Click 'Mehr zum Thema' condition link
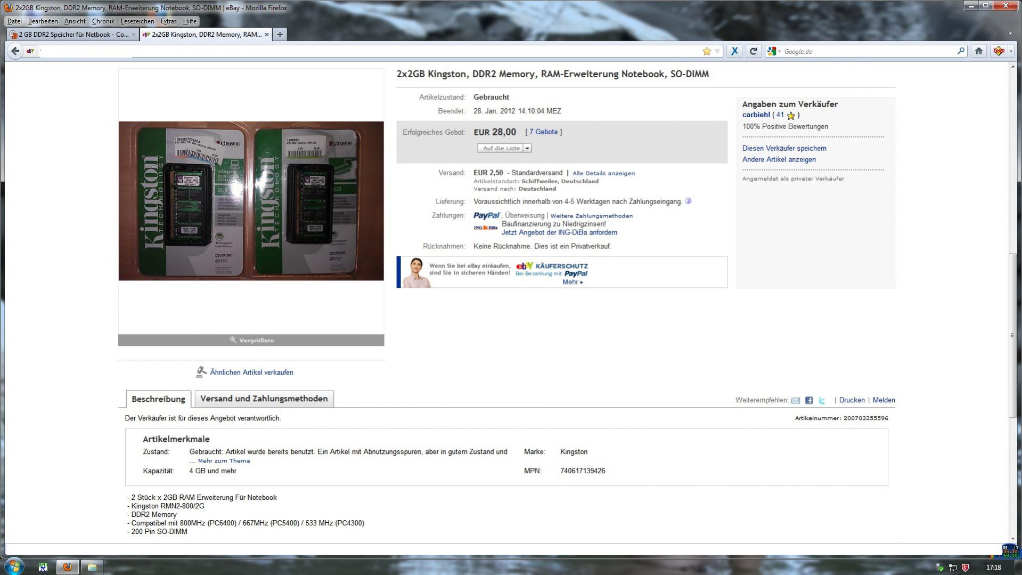 tap(224, 461)
